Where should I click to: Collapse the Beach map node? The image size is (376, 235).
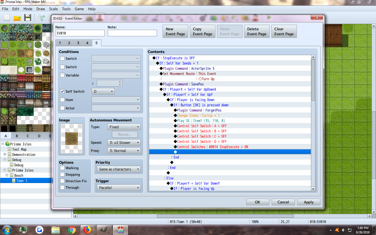click(7, 175)
